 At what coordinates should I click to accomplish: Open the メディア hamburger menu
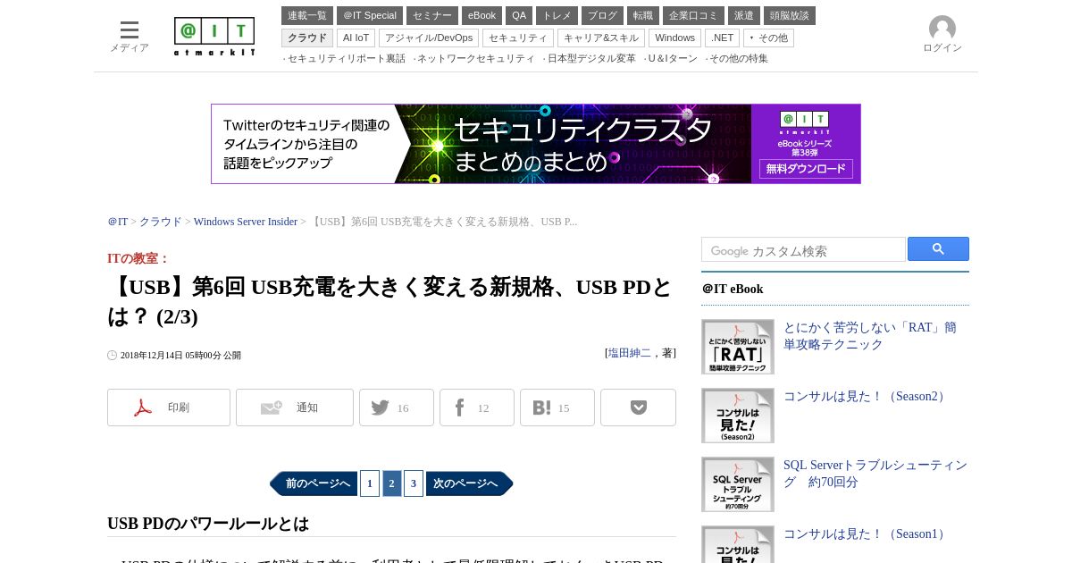point(130,37)
